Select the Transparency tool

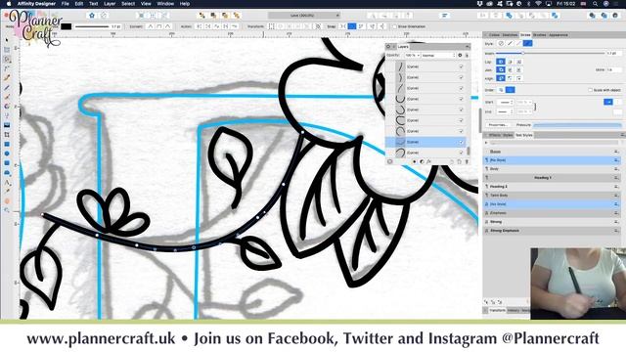[7, 115]
